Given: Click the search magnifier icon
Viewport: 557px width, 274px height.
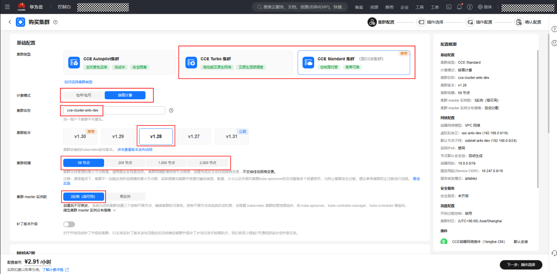Looking at the screenshot, I should 259,7.
